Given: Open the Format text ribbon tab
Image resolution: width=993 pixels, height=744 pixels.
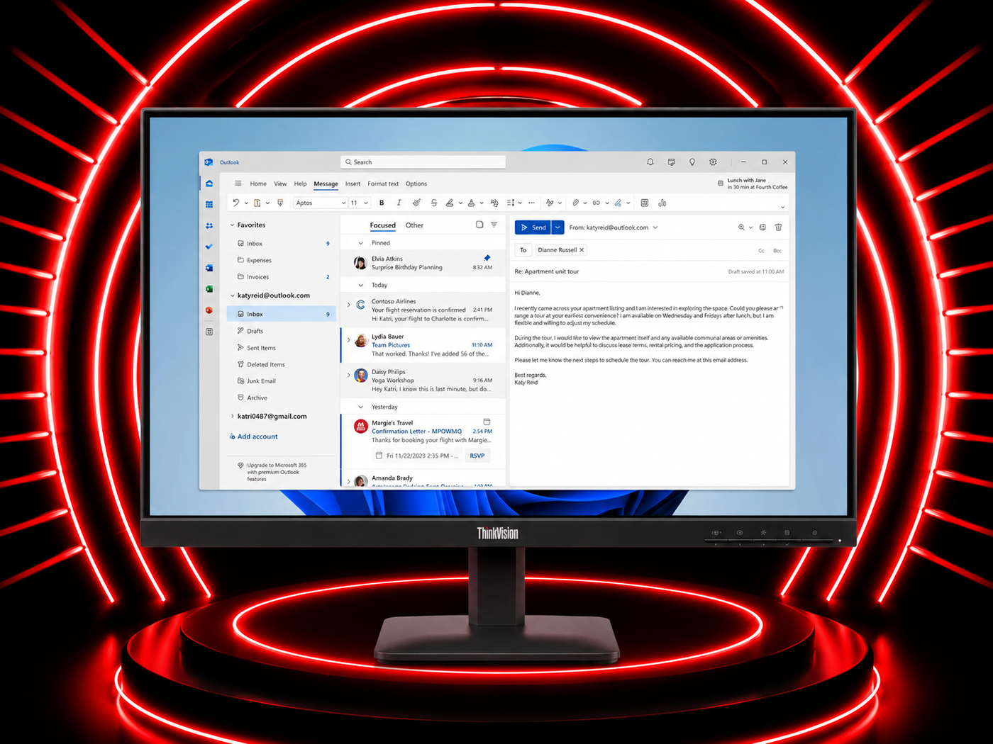Looking at the screenshot, I should [x=383, y=184].
